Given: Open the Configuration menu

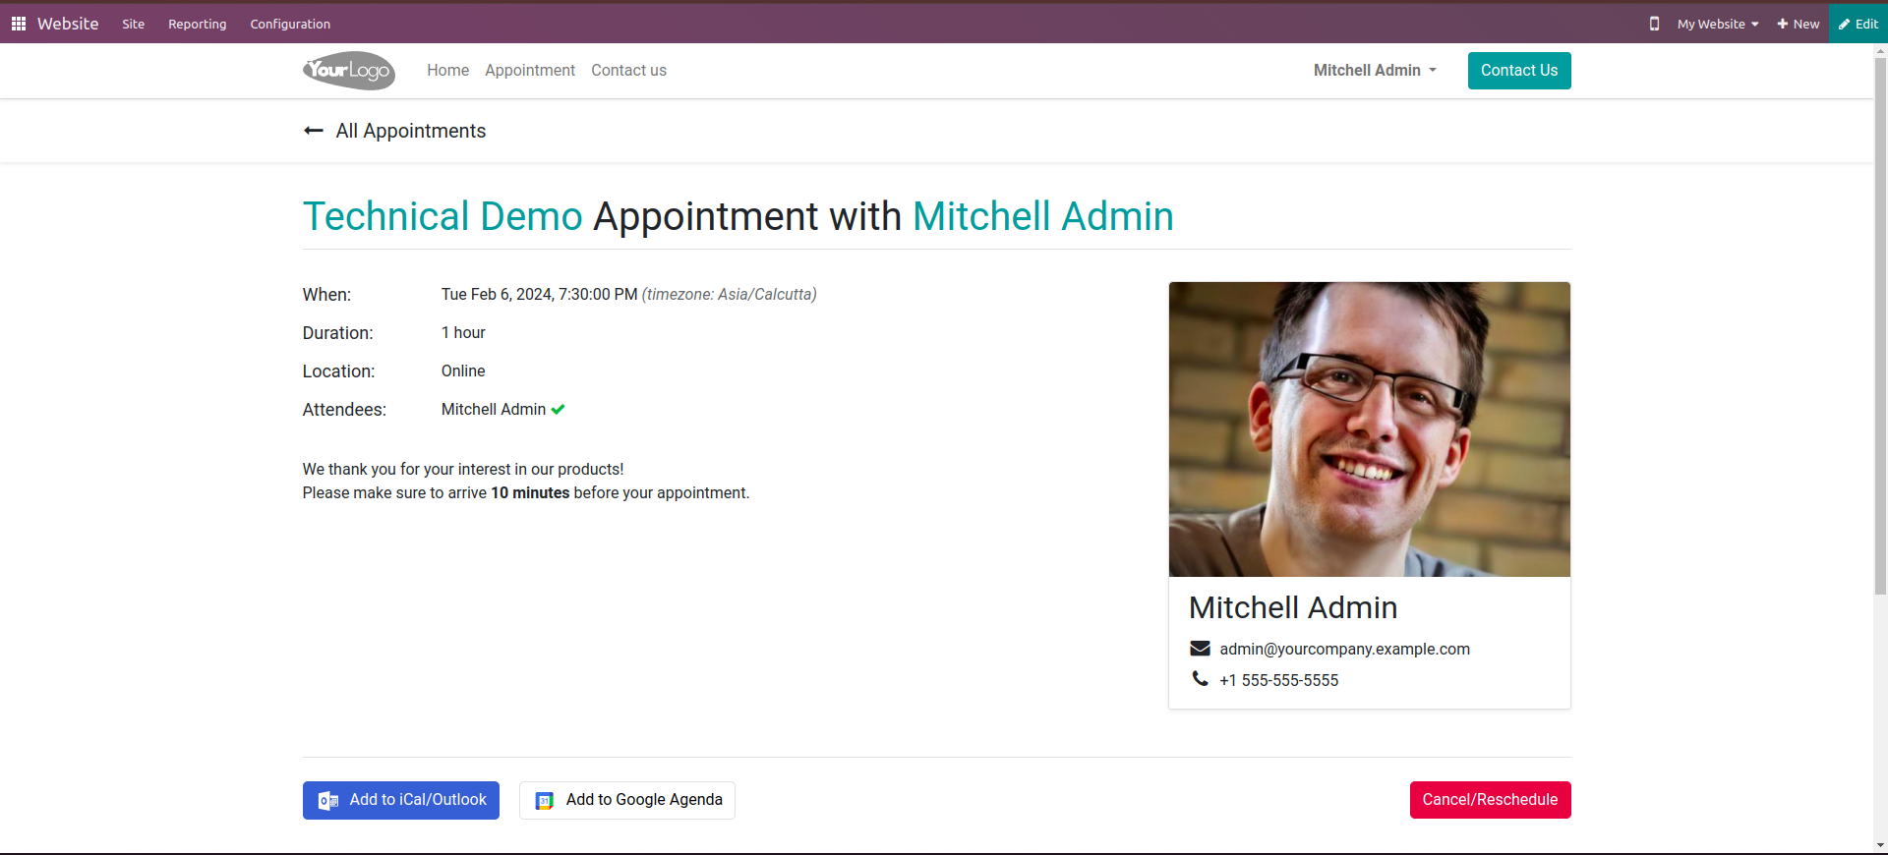Looking at the screenshot, I should click(x=290, y=24).
